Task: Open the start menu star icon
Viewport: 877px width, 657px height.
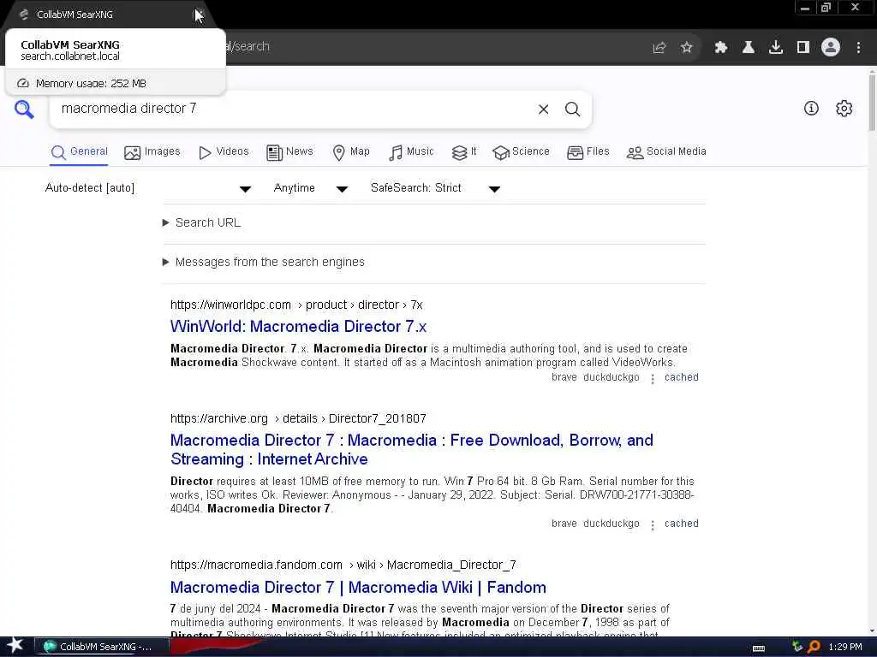Action: [x=15, y=646]
